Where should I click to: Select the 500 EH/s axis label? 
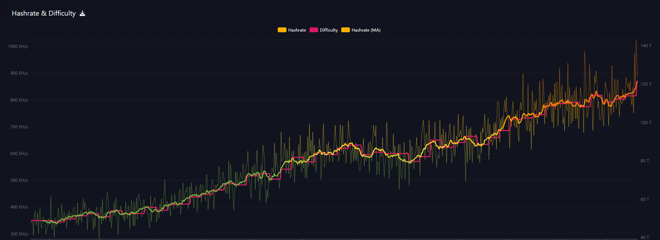[19, 180]
